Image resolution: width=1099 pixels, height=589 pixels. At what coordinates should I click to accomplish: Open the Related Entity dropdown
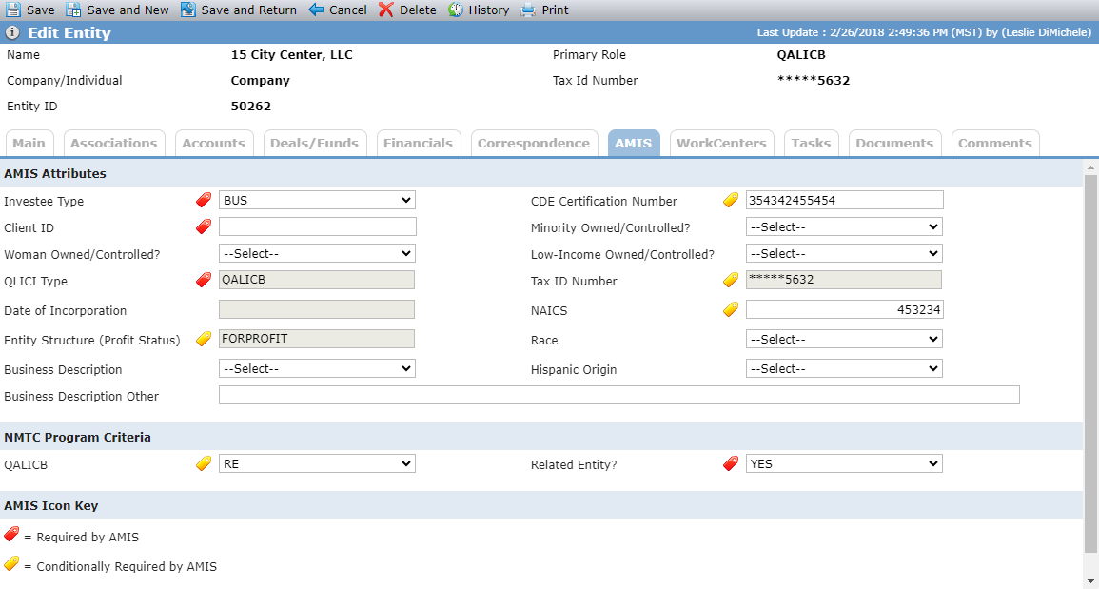(x=844, y=463)
